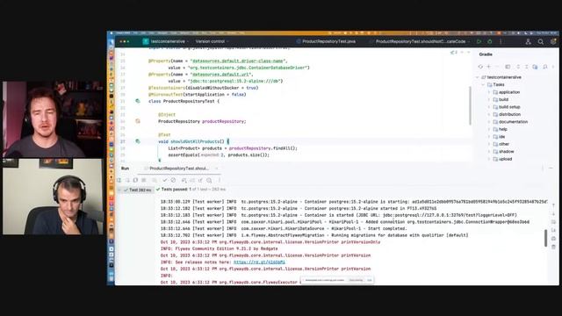This screenshot has height=316, width=562.
Task: Expand the build setup task group
Action: (x=488, y=107)
